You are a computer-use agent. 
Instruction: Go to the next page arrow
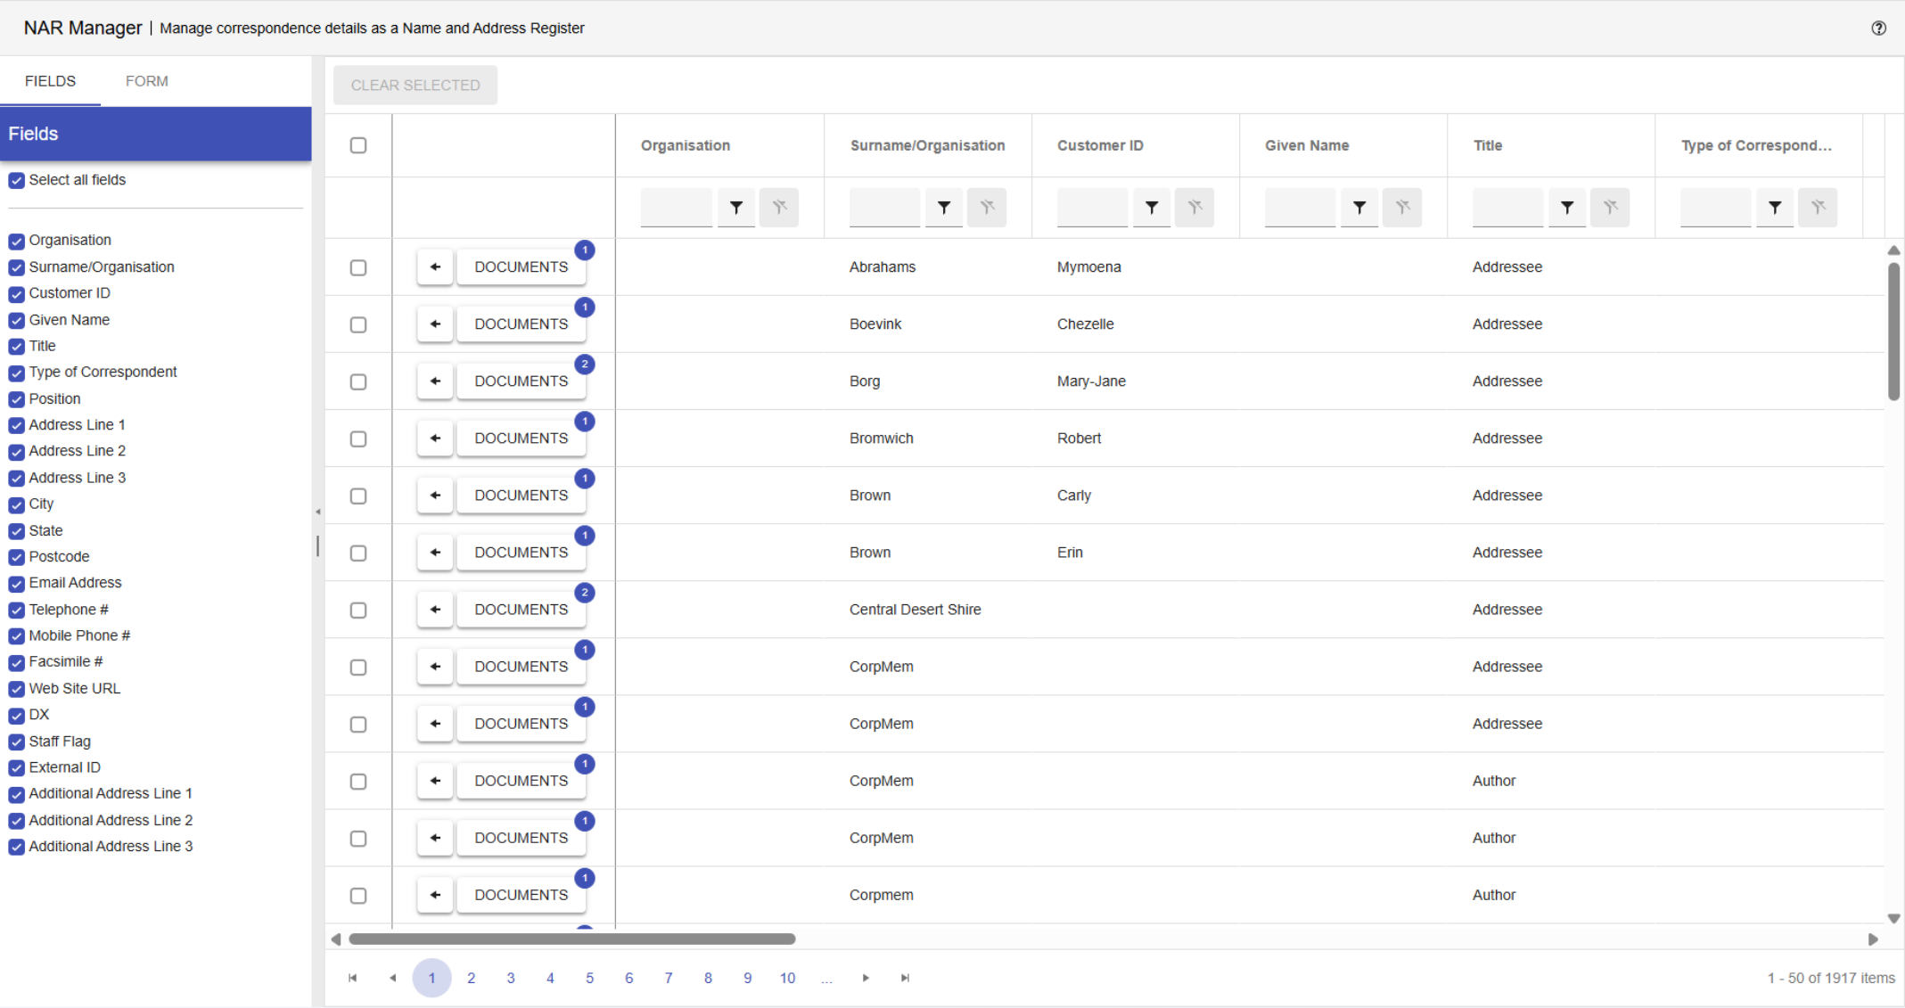(x=866, y=978)
